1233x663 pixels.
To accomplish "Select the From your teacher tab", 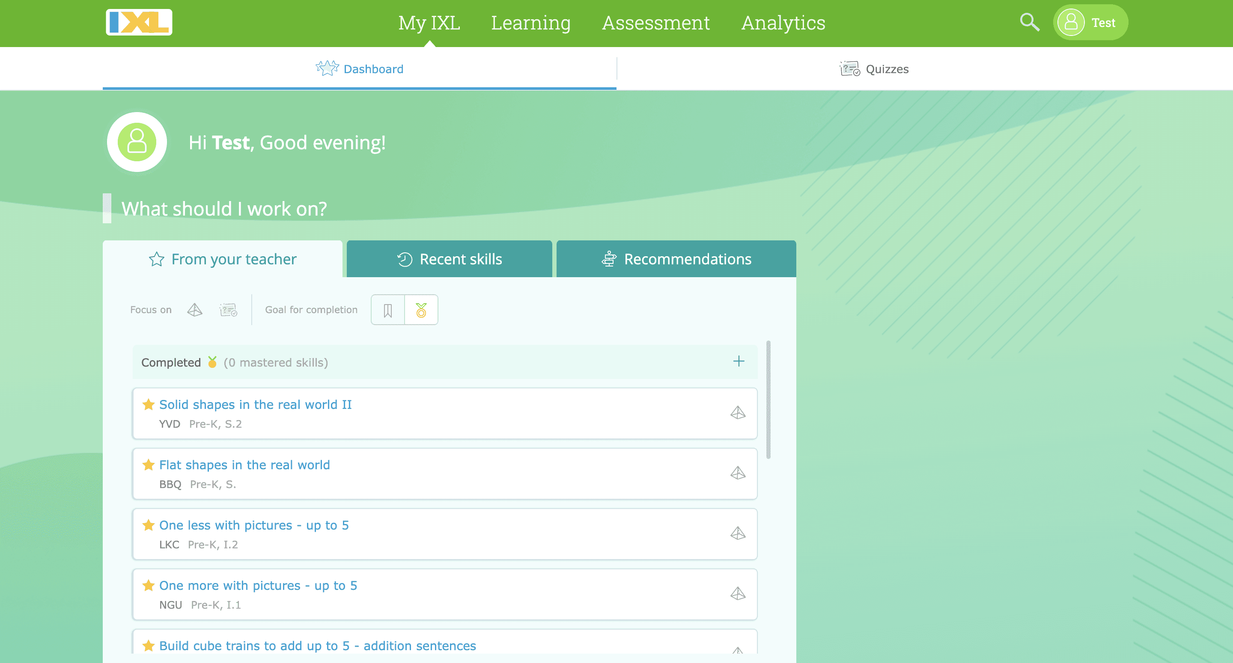I will click(223, 259).
